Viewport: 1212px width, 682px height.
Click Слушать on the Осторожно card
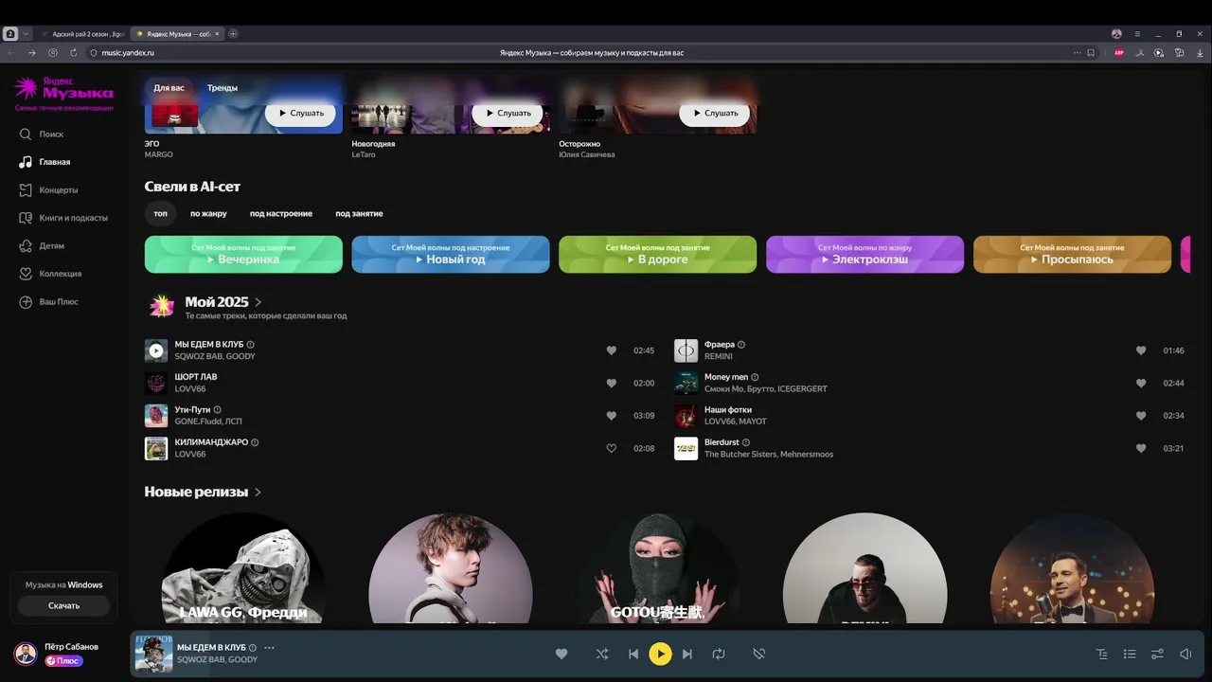[715, 113]
